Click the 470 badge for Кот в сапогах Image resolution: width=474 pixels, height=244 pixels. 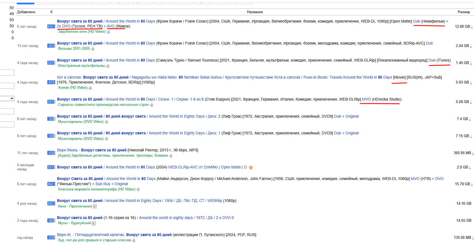[51, 82]
